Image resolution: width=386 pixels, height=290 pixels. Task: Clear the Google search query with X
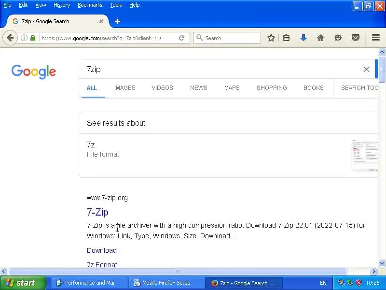pyautogui.click(x=366, y=69)
